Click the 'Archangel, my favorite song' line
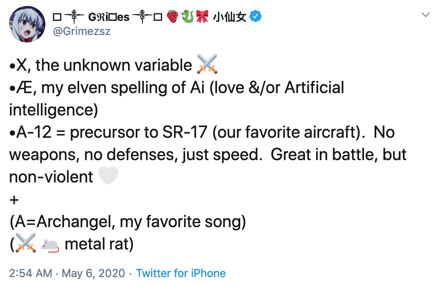The height and width of the screenshot is (286, 441). coord(128,222)
